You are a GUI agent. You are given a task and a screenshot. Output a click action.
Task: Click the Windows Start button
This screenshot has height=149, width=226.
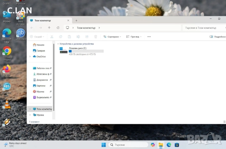tap(103, 145)
